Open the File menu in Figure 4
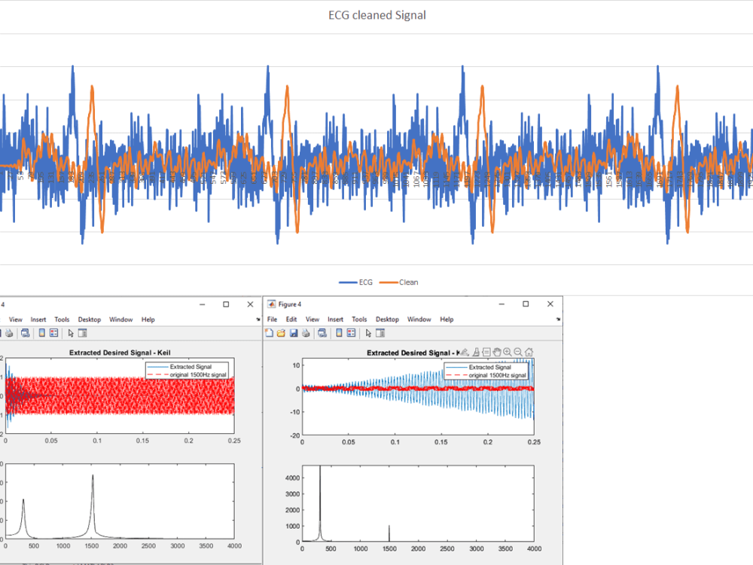The height and width of the screenshot is (565, 753). coord(273,319)
